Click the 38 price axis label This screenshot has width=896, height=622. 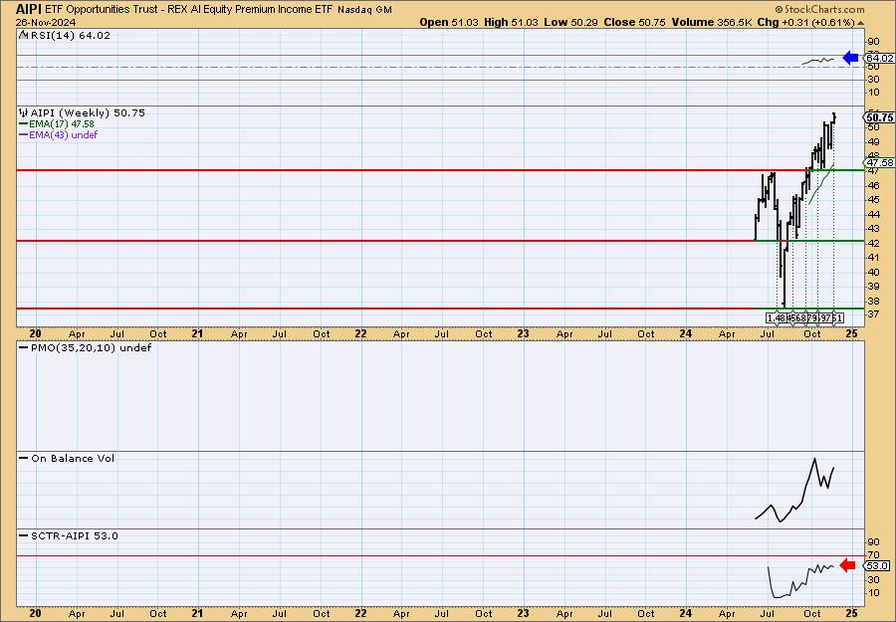pyautogui.click(x=874, y=301)
